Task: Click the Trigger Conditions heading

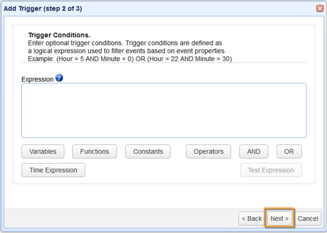Action: click(x=59, y=35)
